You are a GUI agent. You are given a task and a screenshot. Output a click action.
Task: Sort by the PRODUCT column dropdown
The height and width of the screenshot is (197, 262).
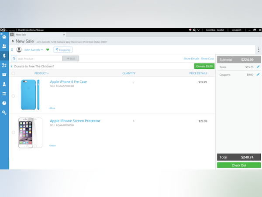41,73
